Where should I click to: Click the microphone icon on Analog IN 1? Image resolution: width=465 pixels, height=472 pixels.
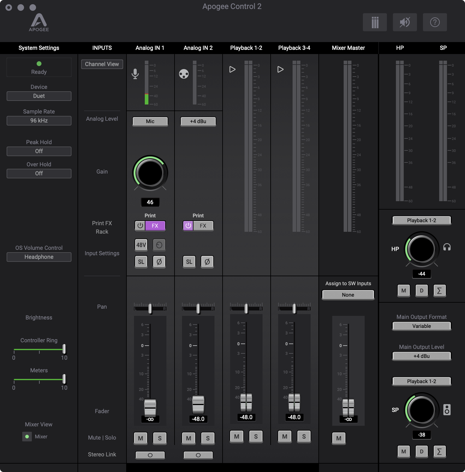[x=135, y=74]
